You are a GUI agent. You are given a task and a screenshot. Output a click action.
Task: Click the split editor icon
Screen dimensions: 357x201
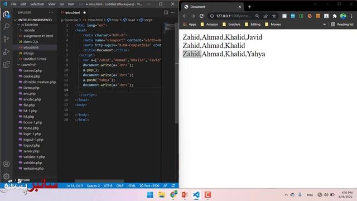coord(166,12)
